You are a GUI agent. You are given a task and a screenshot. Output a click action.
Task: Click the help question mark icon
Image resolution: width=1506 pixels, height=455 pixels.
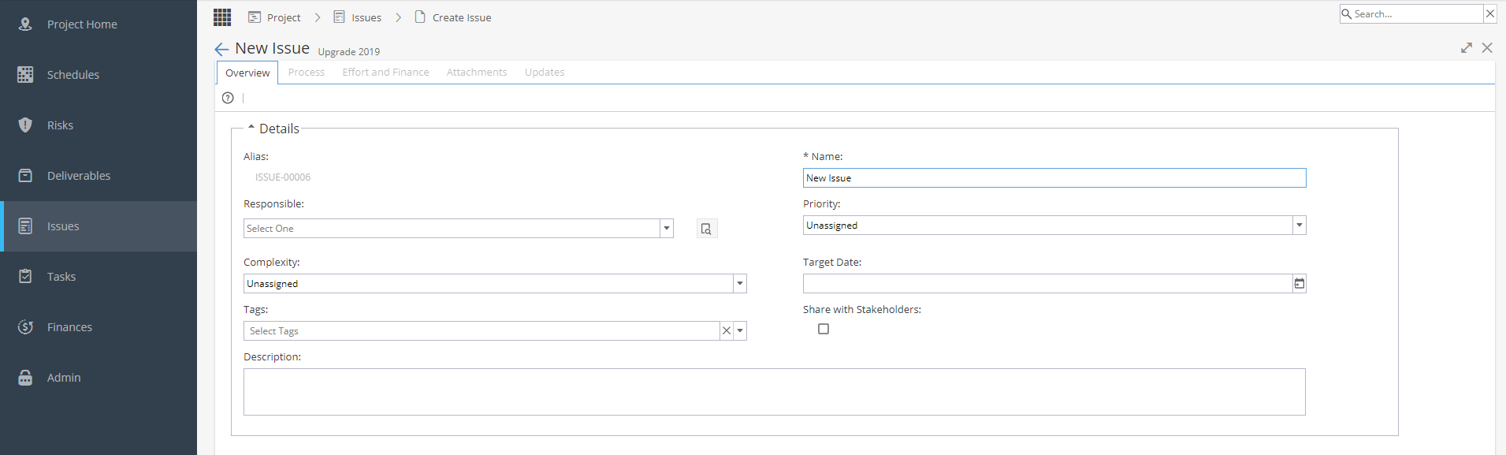[228, 98]
